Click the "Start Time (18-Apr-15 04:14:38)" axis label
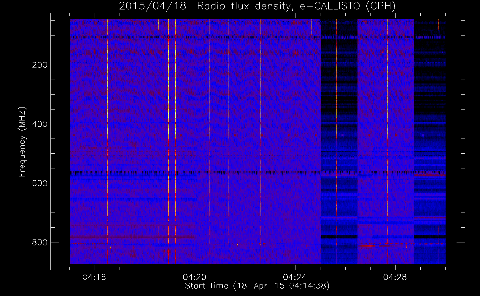Screen dimensions: 480x296 [257, 286]
